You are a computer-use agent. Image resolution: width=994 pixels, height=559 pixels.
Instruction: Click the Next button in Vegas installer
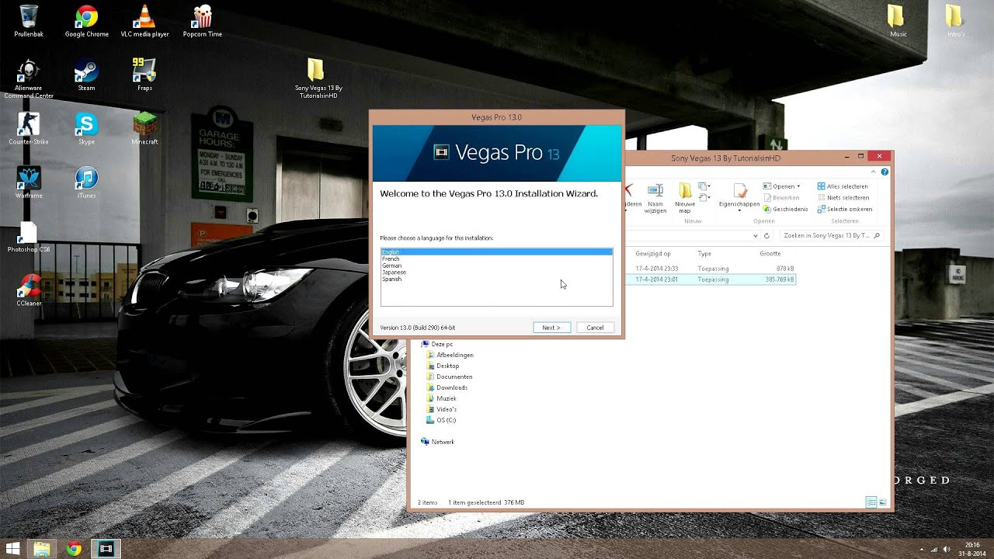[x=551, y=328]
